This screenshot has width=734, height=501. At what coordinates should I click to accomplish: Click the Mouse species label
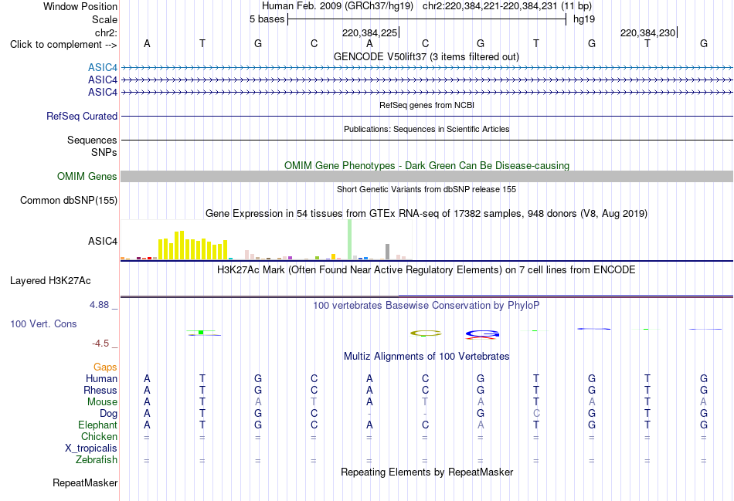102,402
